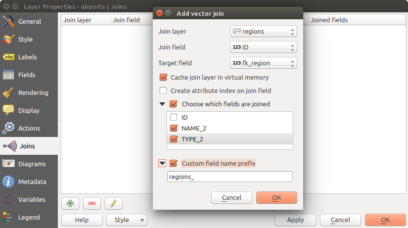Click the green add join icon
Screen dimensions: 408x228
(x=71, y=203)
